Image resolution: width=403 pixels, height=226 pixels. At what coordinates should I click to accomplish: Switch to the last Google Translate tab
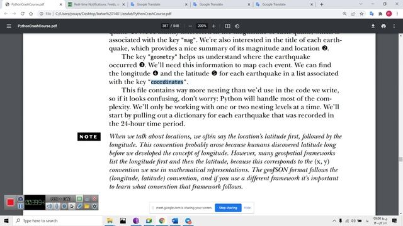284,4
